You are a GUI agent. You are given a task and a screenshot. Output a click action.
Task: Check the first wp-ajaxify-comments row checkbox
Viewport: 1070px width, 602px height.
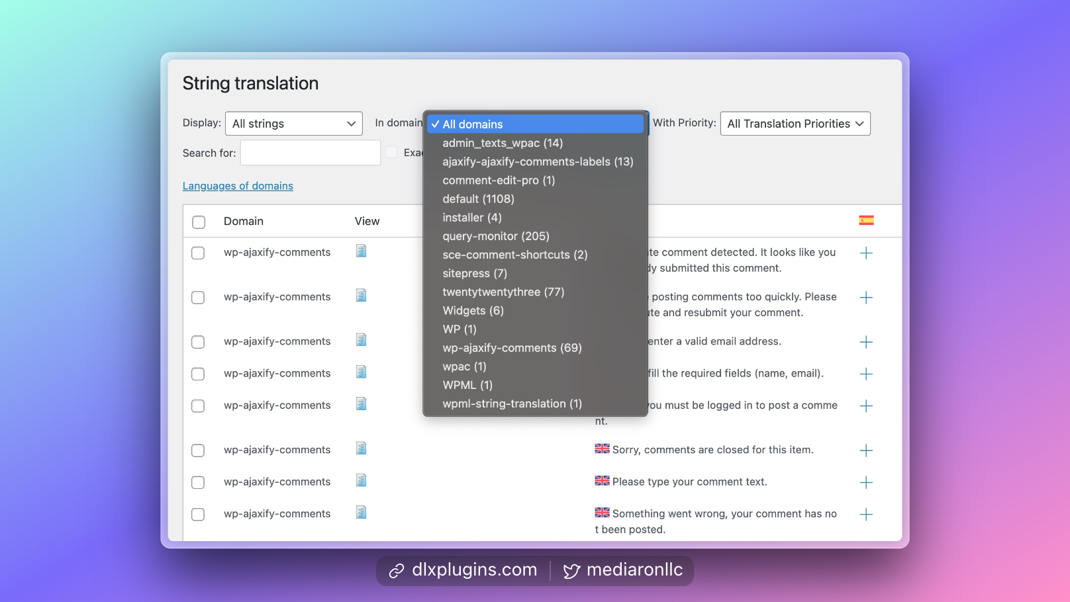click(x=198, y=253)
